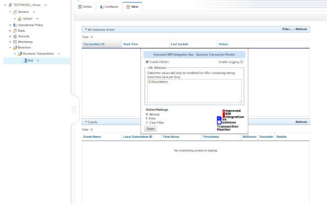Screen dimensions: 327x204
Task: Switch to the View tab
Action: point(132,7)
